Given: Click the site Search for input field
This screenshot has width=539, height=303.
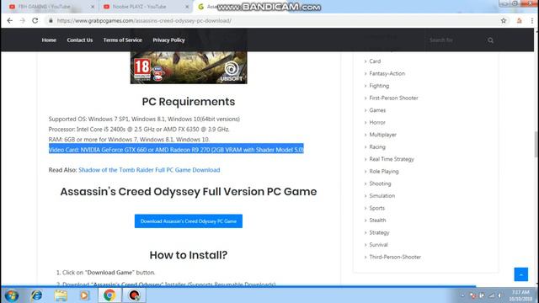Looking at the screenshot, I should [x=456, y=40].
